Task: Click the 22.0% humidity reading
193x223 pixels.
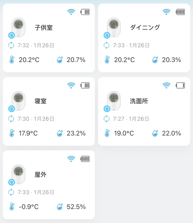Action: coord(171,133)
